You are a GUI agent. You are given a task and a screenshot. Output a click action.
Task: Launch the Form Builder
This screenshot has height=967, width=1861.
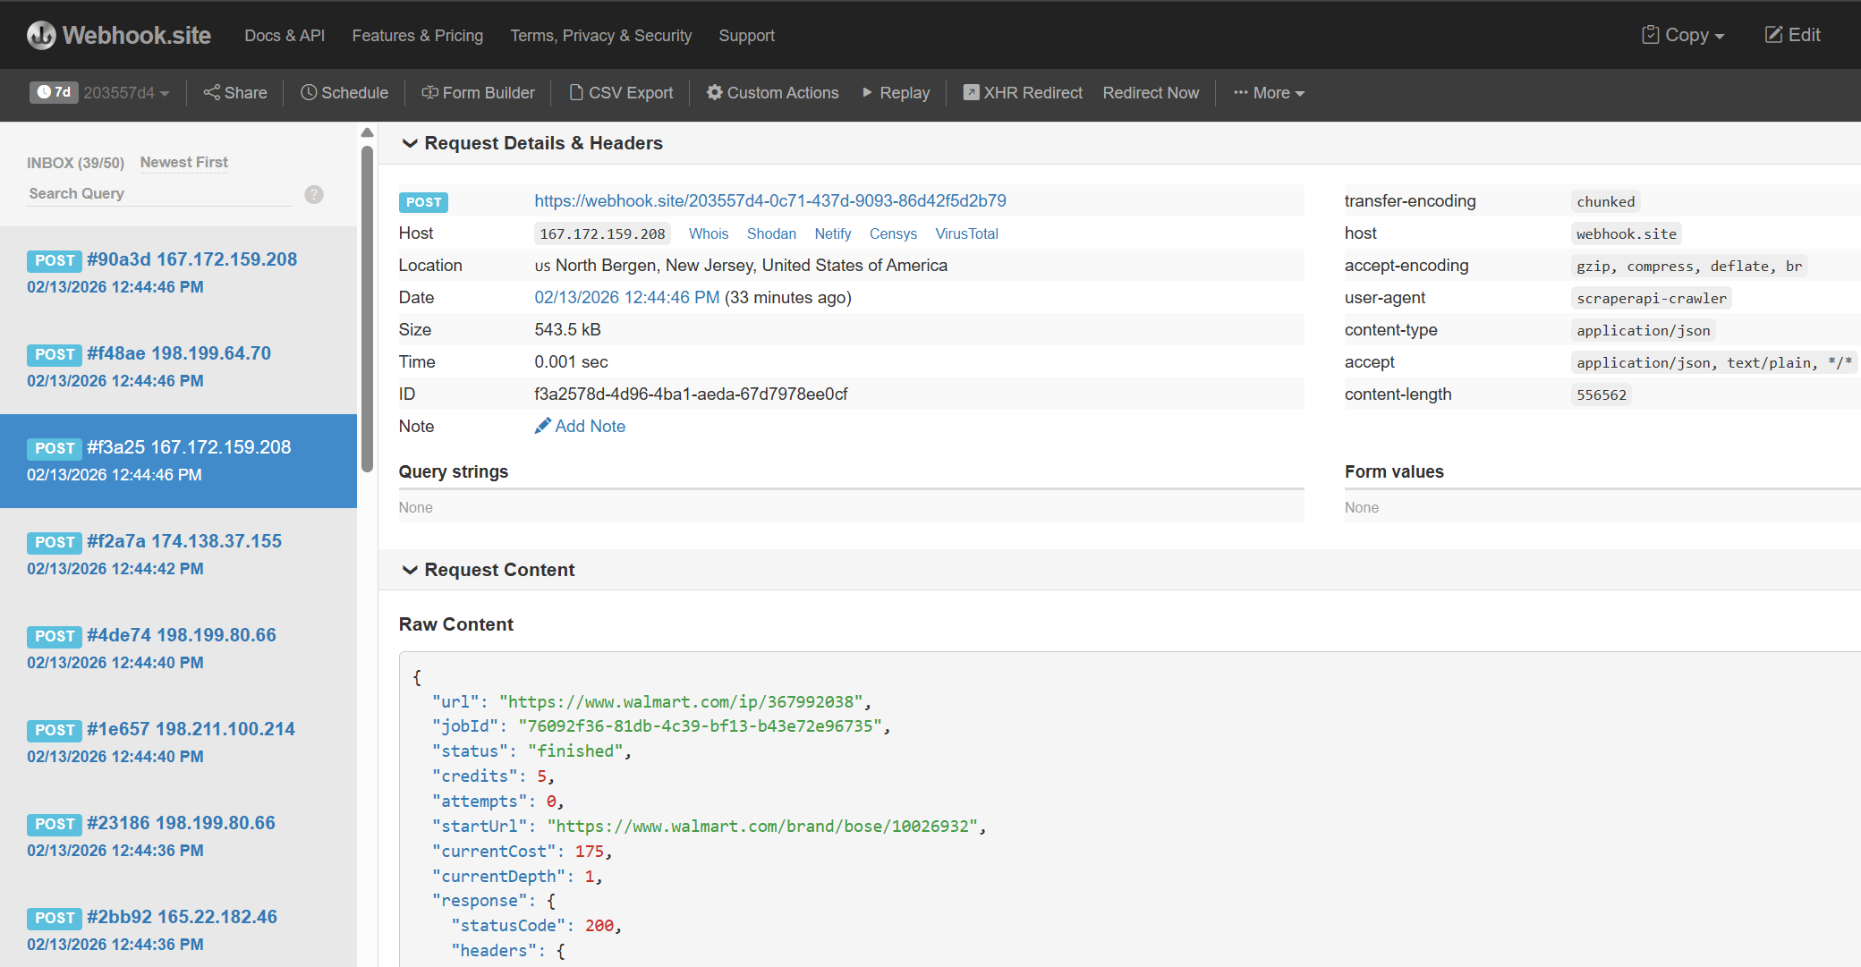point(478,93)
